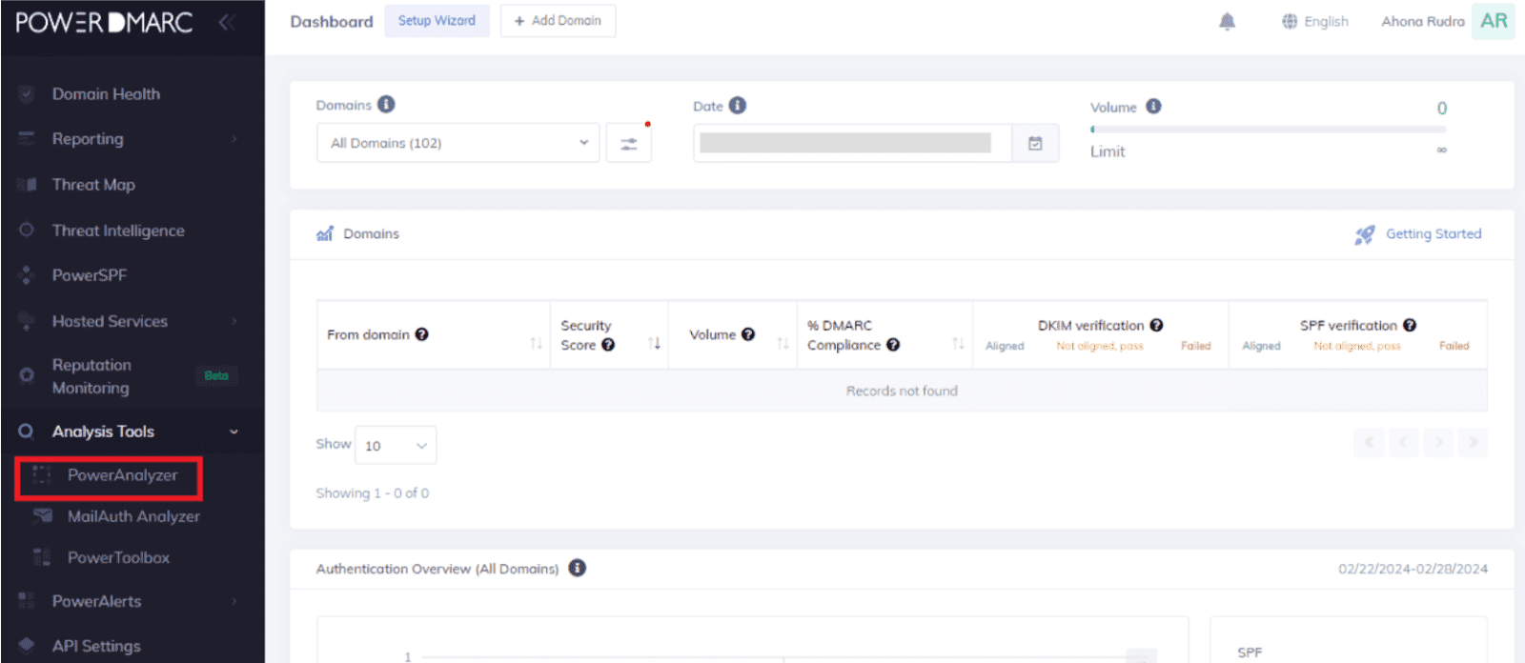The image size is (1525, 663).
Task: Open the Show 10 rows dropdown
Action: [x=396, y=445]
